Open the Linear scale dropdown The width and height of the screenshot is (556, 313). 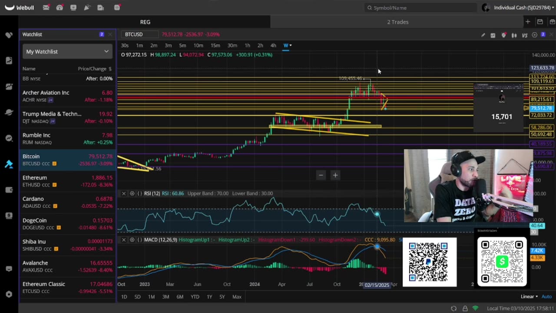[x=530, y=296]
